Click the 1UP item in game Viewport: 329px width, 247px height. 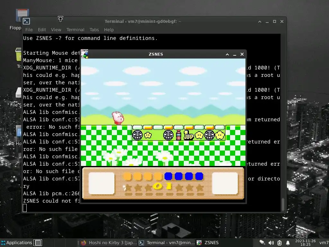coord(189,135)
